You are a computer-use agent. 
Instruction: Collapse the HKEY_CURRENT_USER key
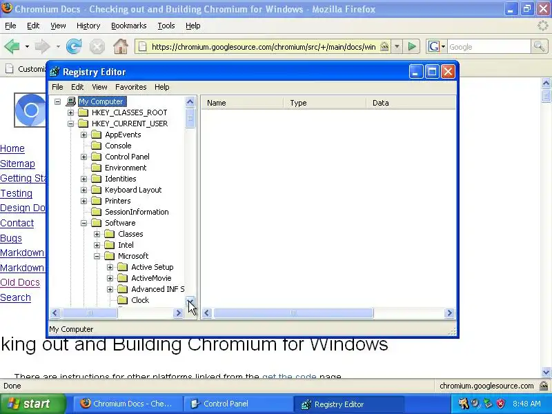(71, 124)
